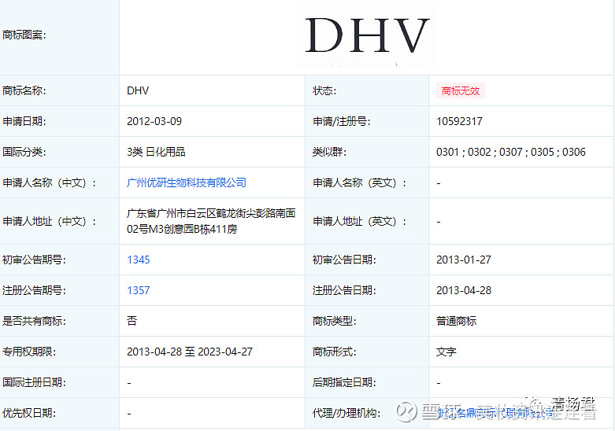Click the 国际注册日期 label
615x431 pixels.
(34, 382)
